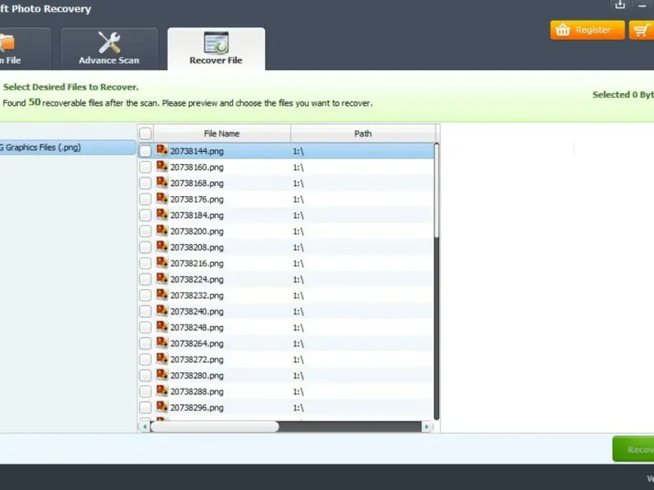Select file name 20738216.png
Screen dimensions: 654x490
coord(197,264)
